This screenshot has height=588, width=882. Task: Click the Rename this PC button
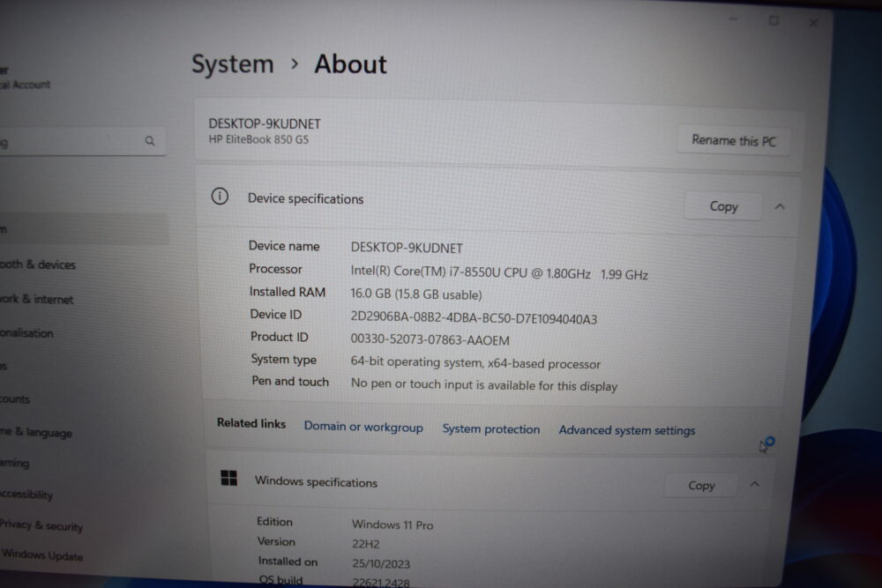[x=734, y=140]
